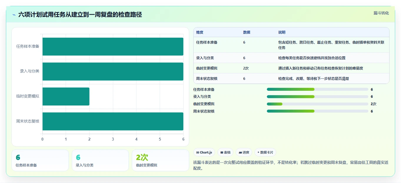Click the 周末状态复核 progress list label
401x183 pixels.
tap(204, 111)
